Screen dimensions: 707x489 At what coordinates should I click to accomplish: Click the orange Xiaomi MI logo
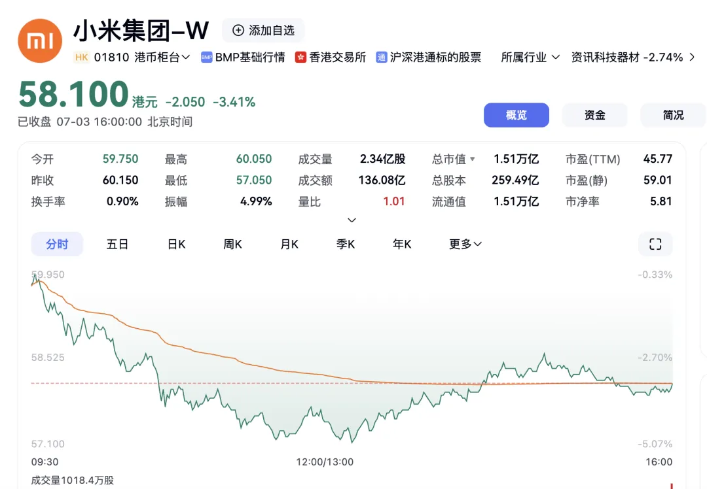[40, 41]
